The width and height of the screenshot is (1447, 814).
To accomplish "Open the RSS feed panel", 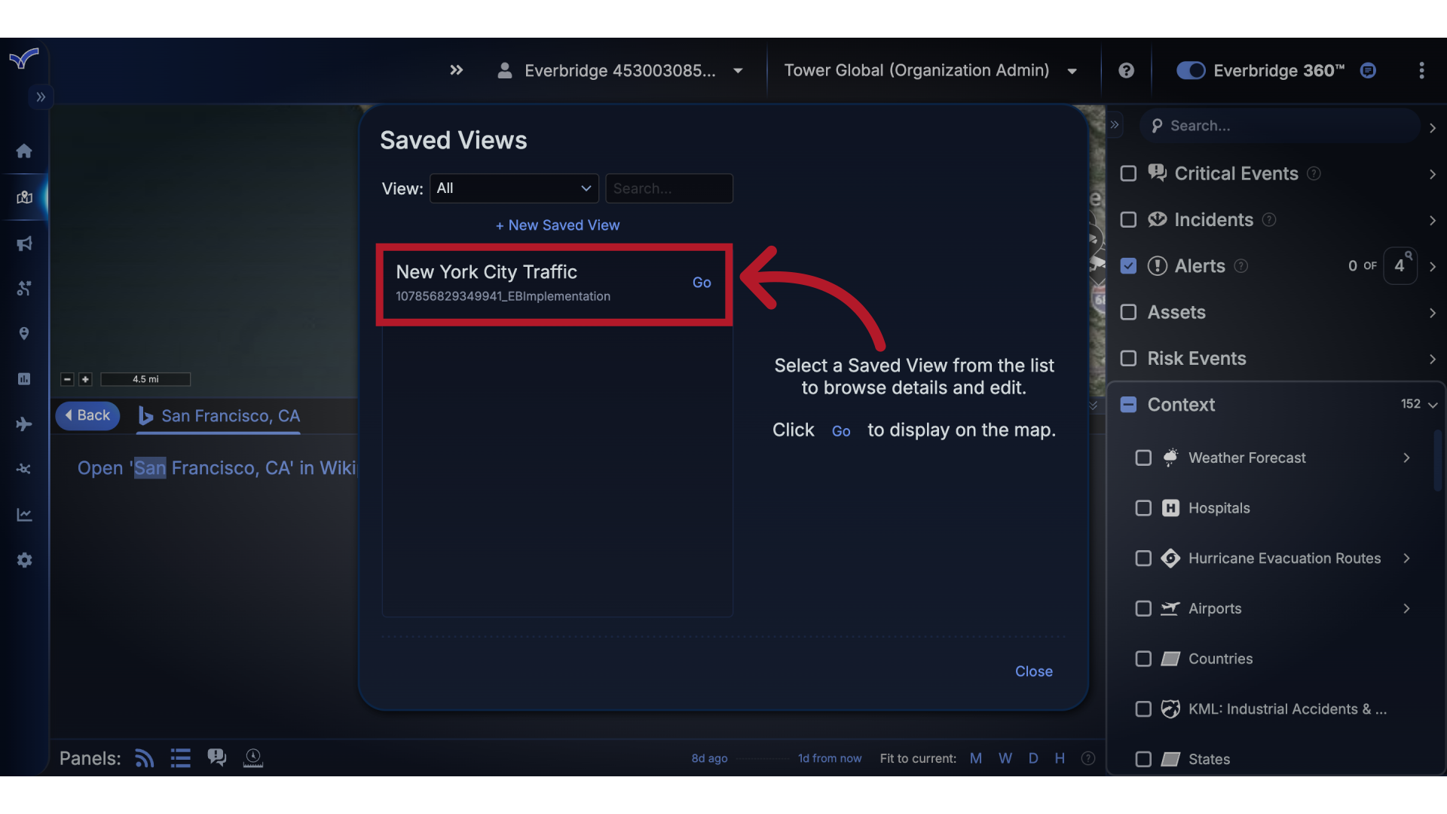I will pos(144,757).
